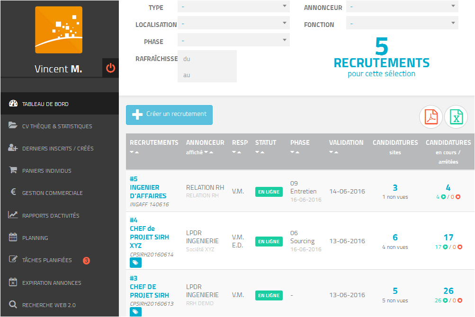Click the Planning calendar icon
The width and height of the screenshot is (475, 317).
[13, 237]
